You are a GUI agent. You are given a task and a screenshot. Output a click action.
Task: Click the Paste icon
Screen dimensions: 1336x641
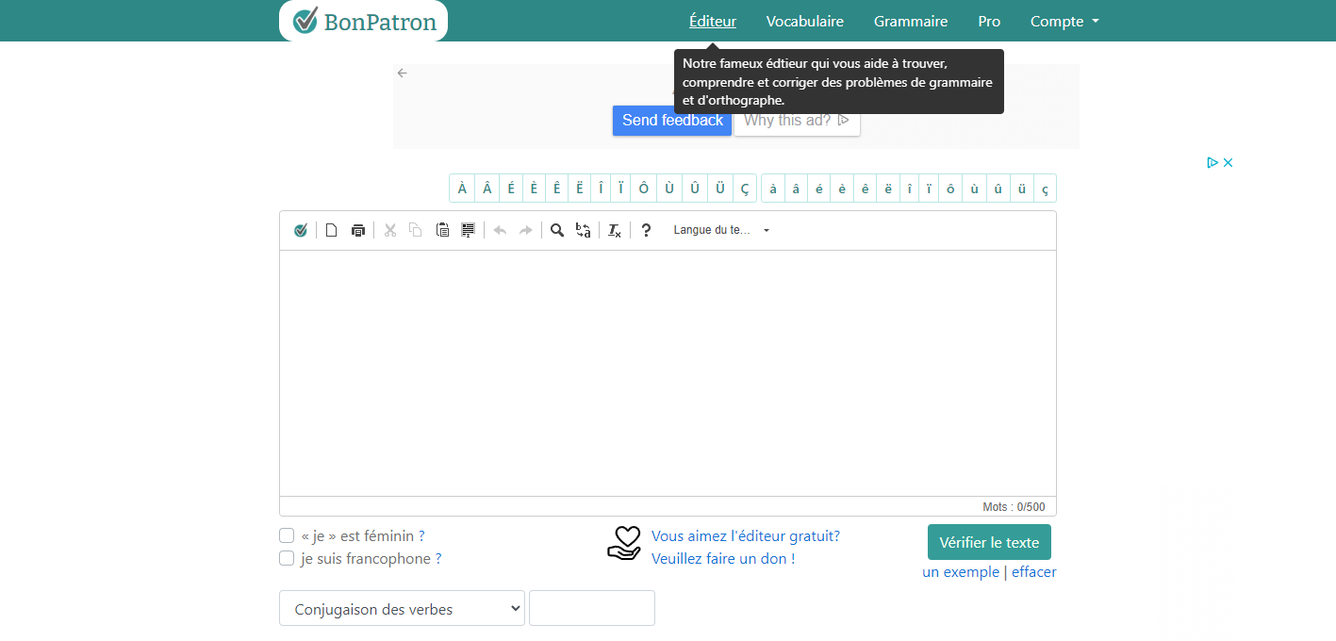pos(442,230)
